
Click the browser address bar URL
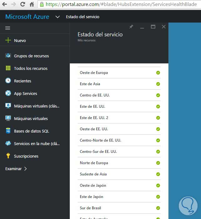[x=121, y=4]
